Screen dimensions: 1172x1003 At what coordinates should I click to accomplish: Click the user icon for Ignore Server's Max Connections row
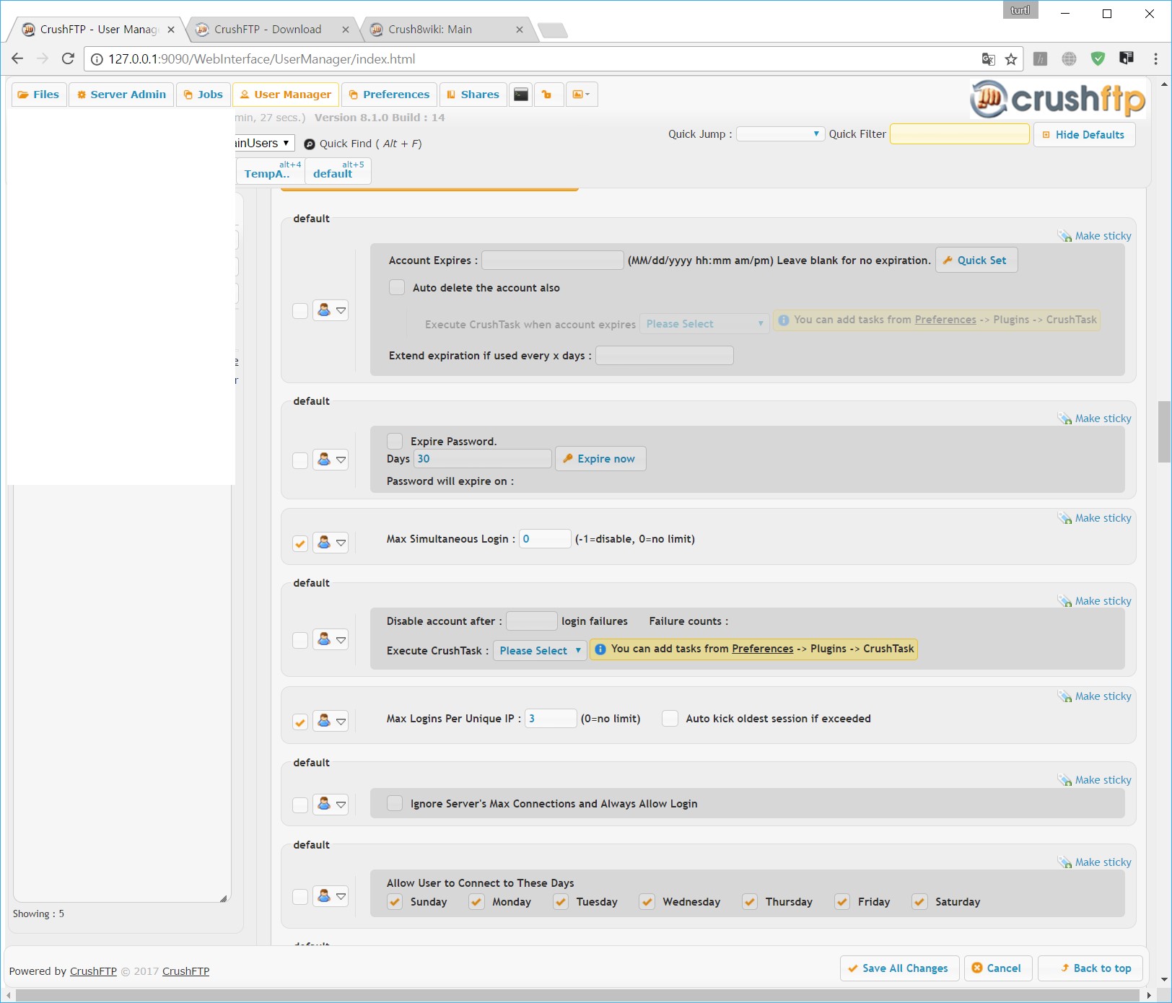324,804
